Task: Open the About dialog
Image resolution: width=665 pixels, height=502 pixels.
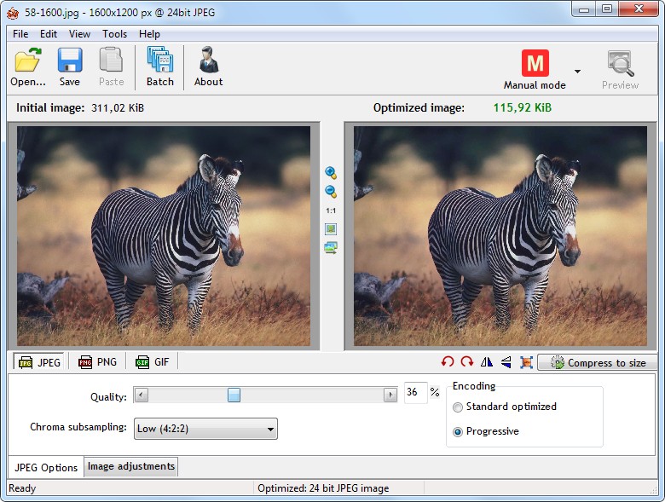Action: coord(208,66)
